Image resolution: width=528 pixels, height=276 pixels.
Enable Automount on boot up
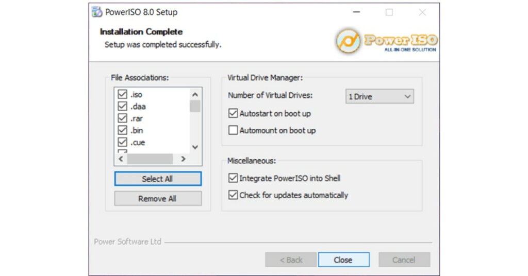233,130
